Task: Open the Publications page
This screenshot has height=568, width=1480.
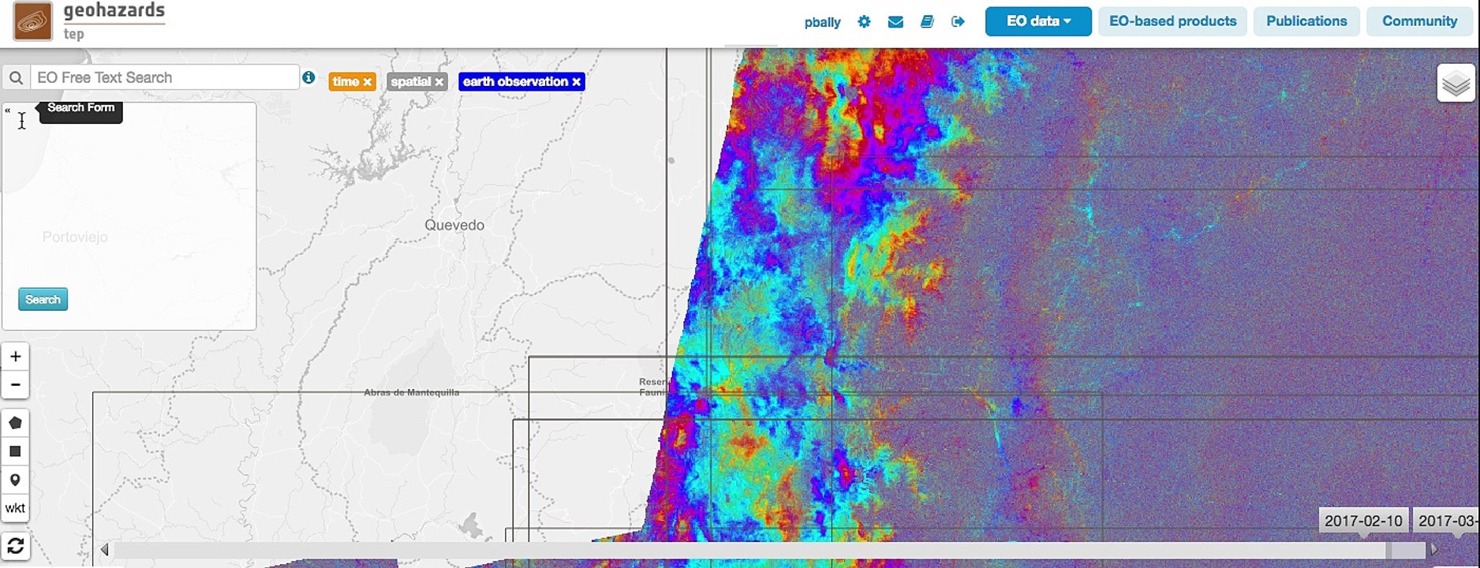Action: click(x=1306, y=21)
